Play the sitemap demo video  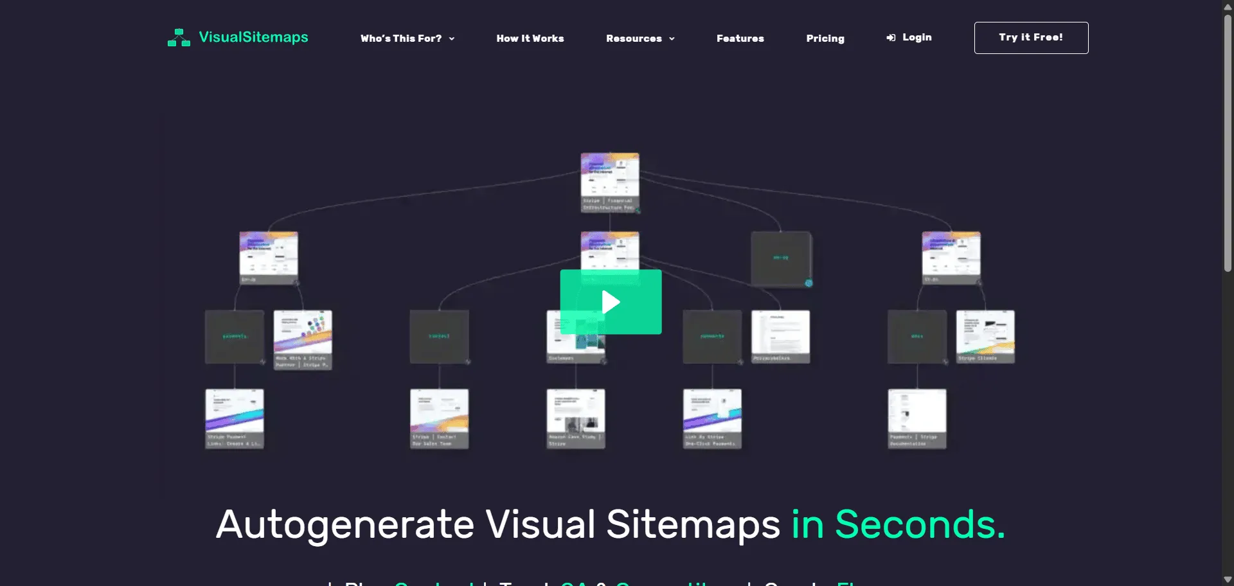(611, 301)
